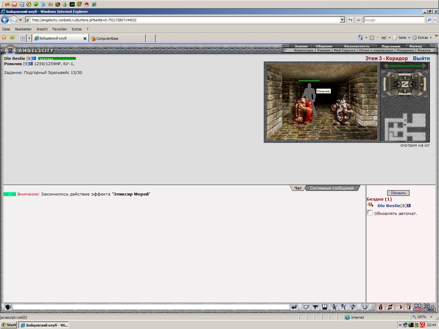Open the Знания game menu

pos(301,46)
